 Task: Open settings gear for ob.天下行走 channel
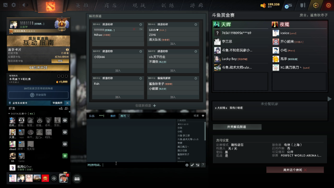(195, 51)
